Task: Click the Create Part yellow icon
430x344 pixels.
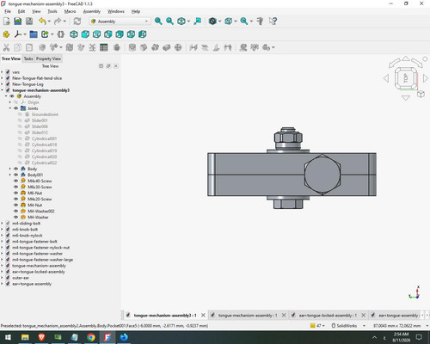Action: click(x=6, y=34)
